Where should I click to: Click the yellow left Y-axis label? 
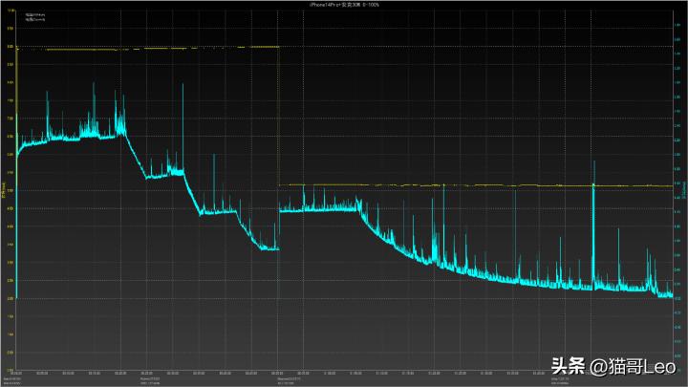tap(3, 191)
